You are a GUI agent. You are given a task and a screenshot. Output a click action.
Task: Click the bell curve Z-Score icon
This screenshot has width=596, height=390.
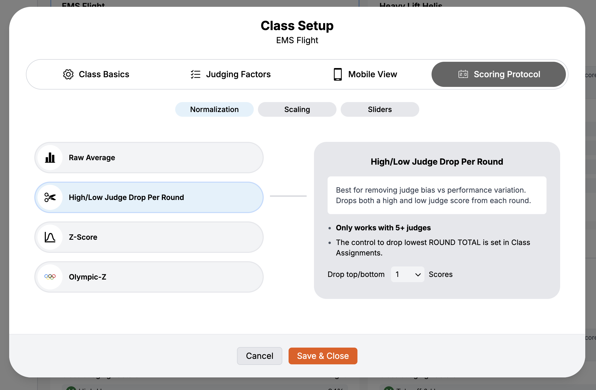click(x=50, y=237)
